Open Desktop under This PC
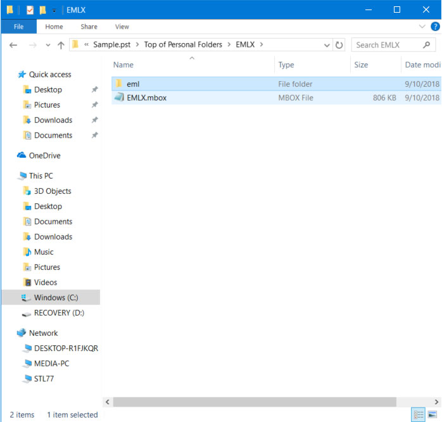Image resolution: width=442 pixels, height=422 pixels. (48, 207)
